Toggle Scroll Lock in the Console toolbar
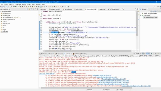Screen dimensions: 161x91 [143, 54]
